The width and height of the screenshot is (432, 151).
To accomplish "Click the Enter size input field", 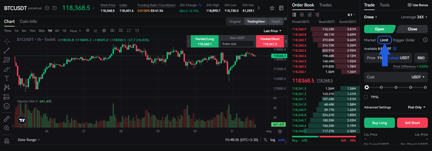I will [x=237, y=44].
